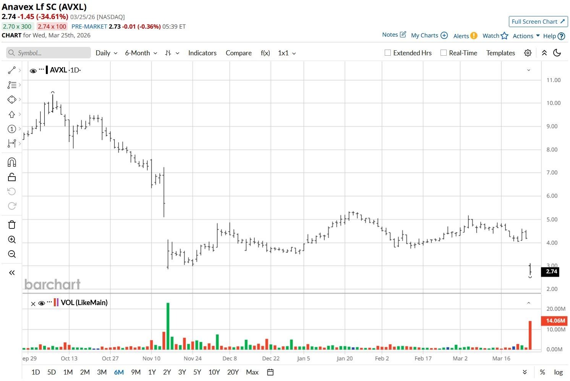Open the 6-Month period dropdown
This screenshot has height=381, width=570.
coord(141,53)
